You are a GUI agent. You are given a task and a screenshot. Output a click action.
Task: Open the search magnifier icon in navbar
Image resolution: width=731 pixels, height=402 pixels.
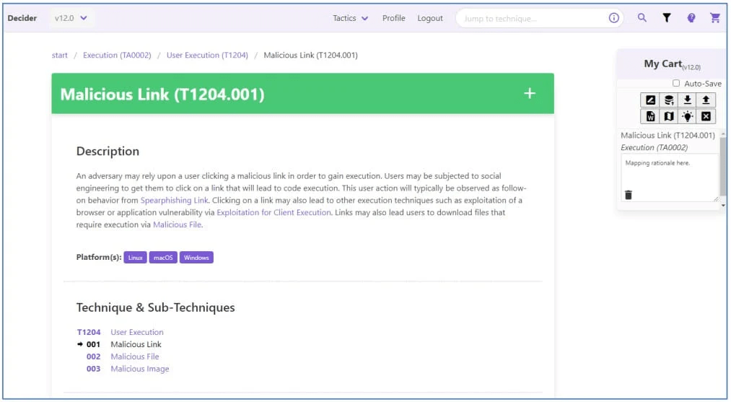pos(642,18)
